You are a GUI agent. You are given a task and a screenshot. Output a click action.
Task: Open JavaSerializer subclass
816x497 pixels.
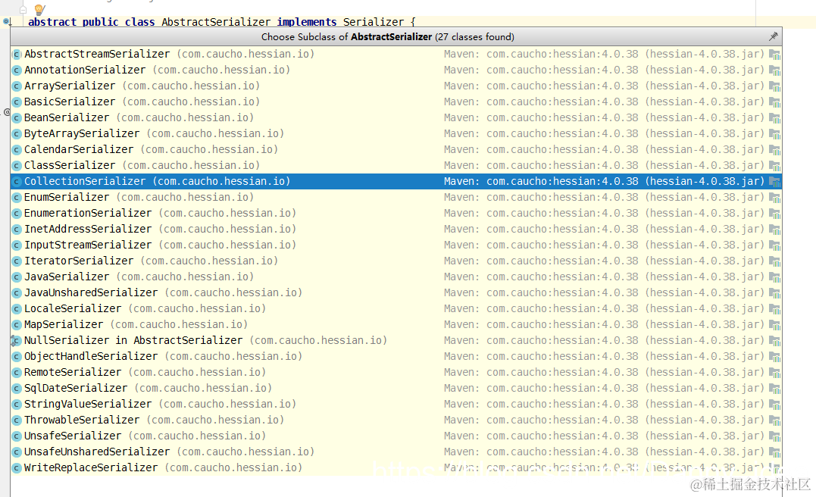click(x=396, y=277)
